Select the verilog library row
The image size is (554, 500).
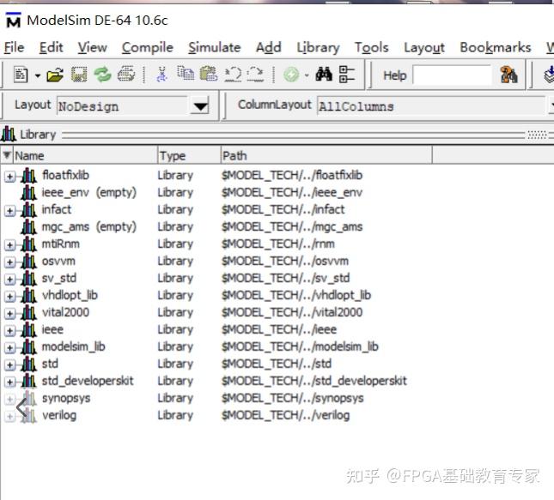pyautogui.click(x=59, y=415)
